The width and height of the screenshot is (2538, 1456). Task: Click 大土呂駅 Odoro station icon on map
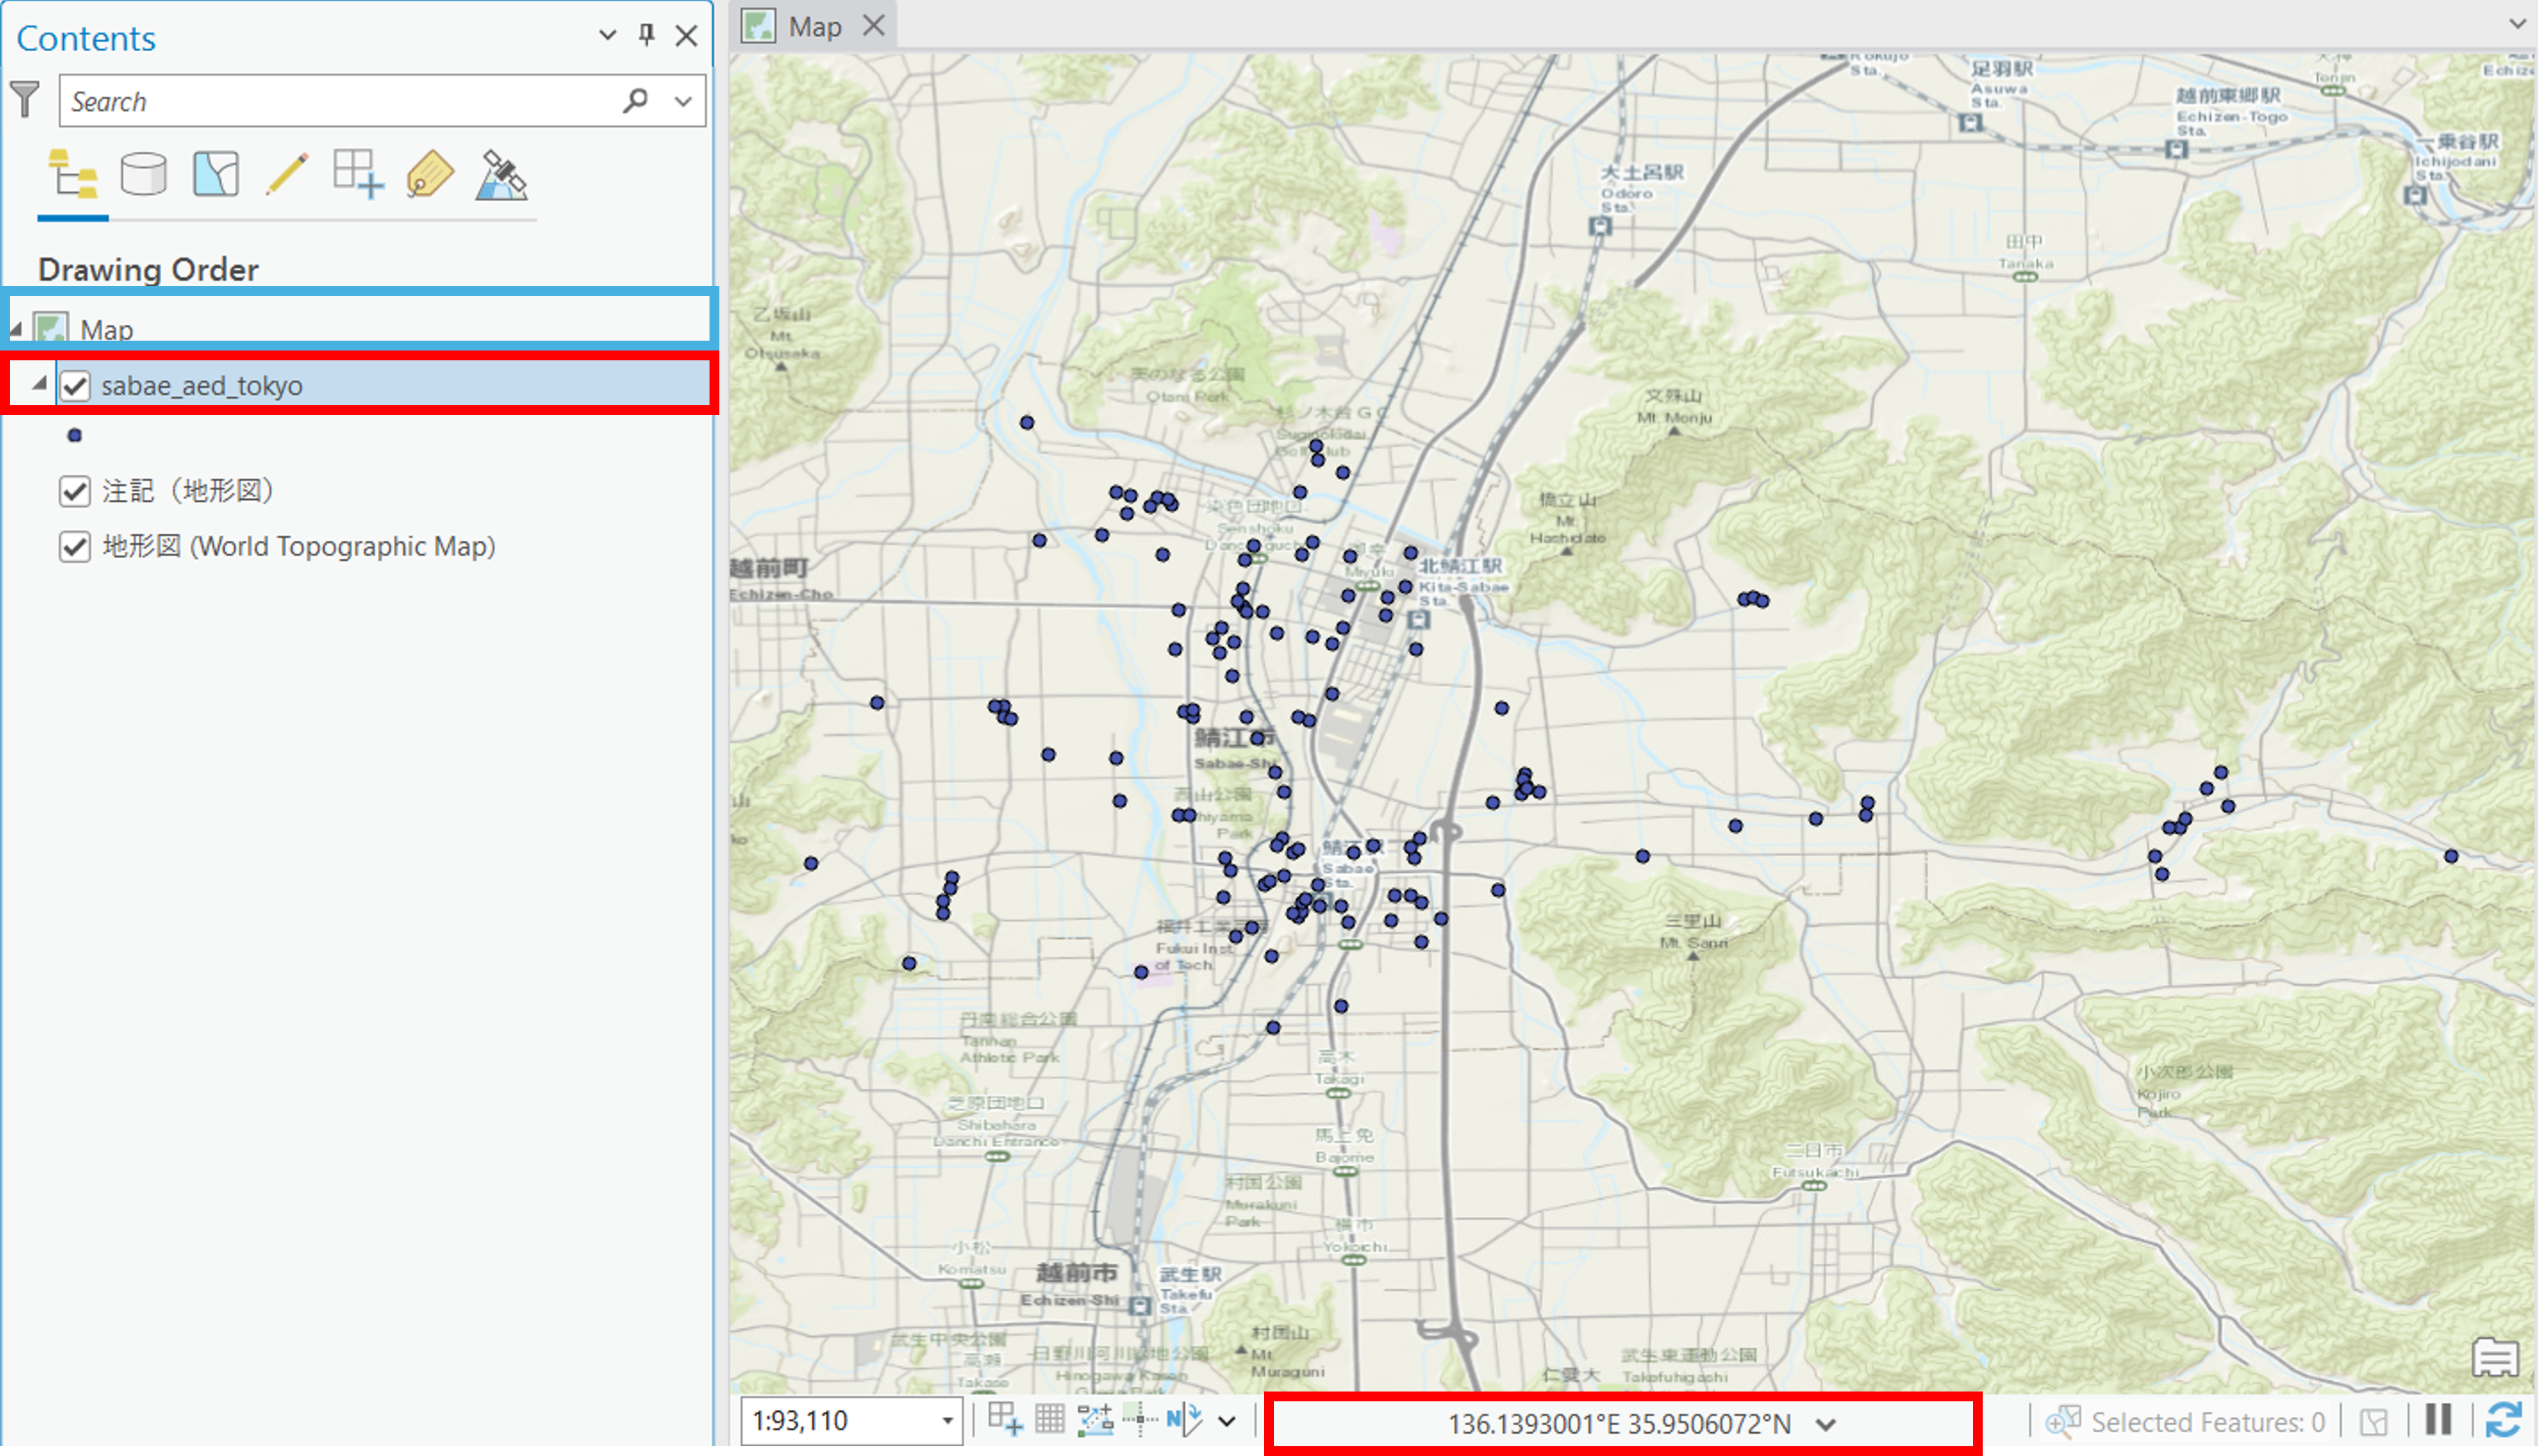coord(1600,226)
